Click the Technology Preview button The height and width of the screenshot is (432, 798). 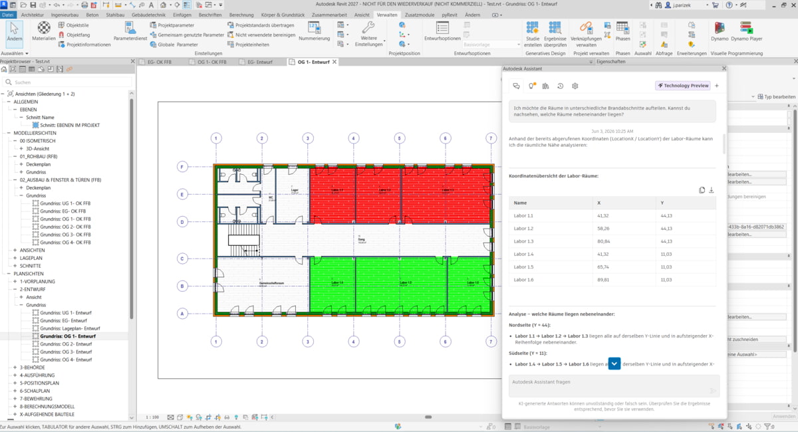pyautogui.click(x=683, y=86)
